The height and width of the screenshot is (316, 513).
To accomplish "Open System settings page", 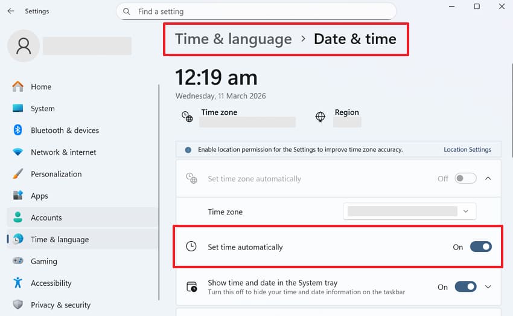I will [x=83, y=108].
